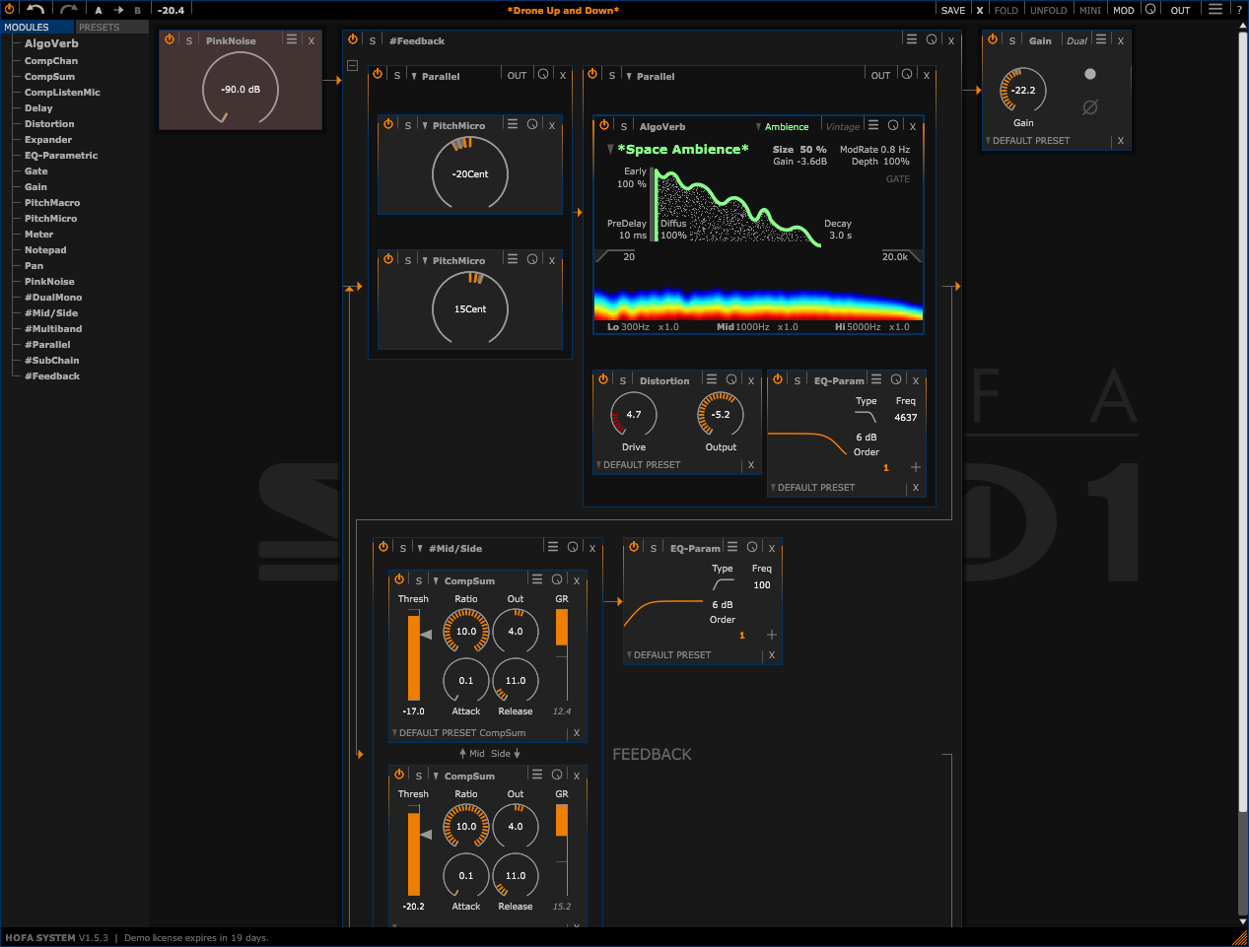Image resolution: width=1249 pixels, height=947 pixels.
Task: Bypass the PinkNoise module with its power button
Action: (170, 39)
